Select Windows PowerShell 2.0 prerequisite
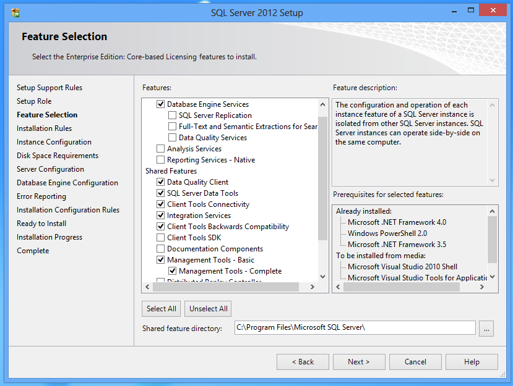This screenshot has height=386, width=513. pyautogui.click(x=387, y=233)
